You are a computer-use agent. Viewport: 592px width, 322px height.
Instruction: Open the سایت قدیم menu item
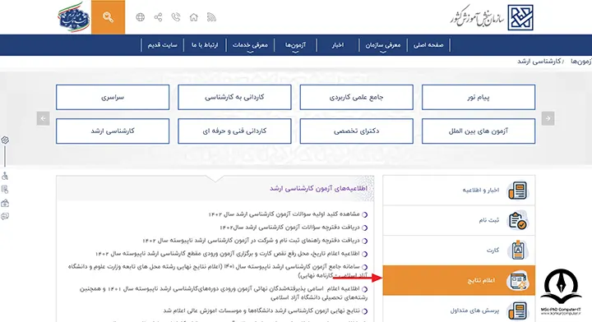tap(162, 45)
